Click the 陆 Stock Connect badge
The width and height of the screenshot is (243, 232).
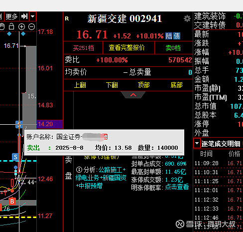pyautogui.click(x=169, y=36)
